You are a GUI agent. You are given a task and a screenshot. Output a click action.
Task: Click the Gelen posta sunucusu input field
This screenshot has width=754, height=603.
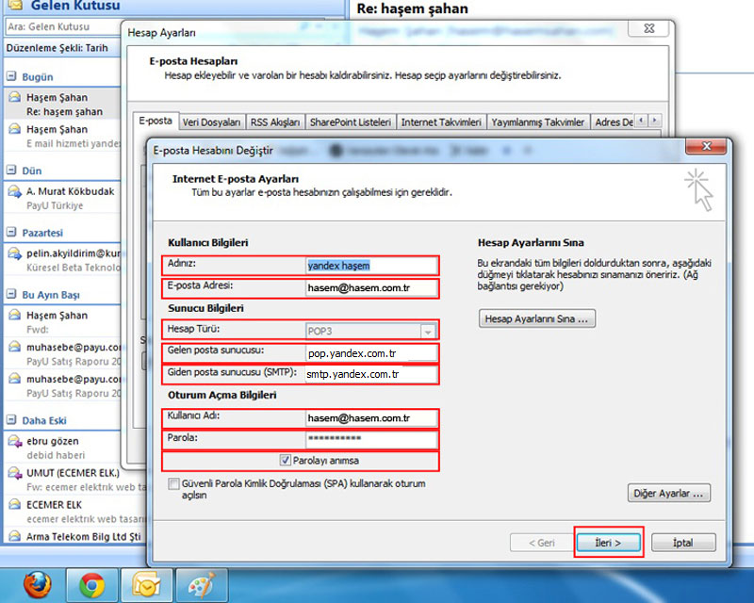371,353
